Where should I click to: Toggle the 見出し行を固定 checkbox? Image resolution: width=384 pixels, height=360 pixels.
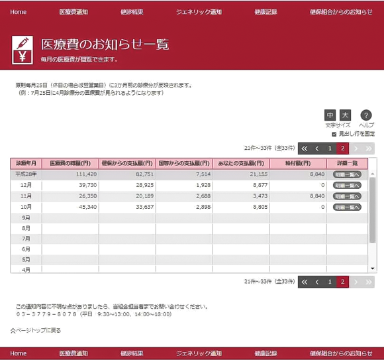[x=334, y=134]
